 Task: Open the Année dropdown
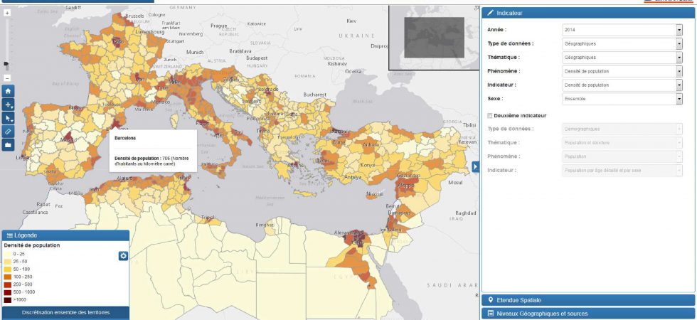[x=622, y=30]
